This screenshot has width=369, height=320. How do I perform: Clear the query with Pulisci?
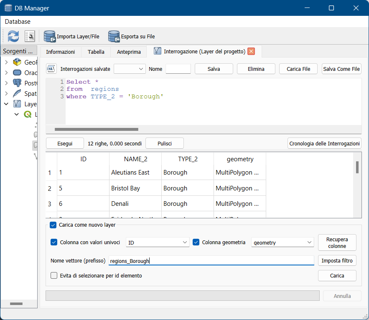click(x=165, y=143)
